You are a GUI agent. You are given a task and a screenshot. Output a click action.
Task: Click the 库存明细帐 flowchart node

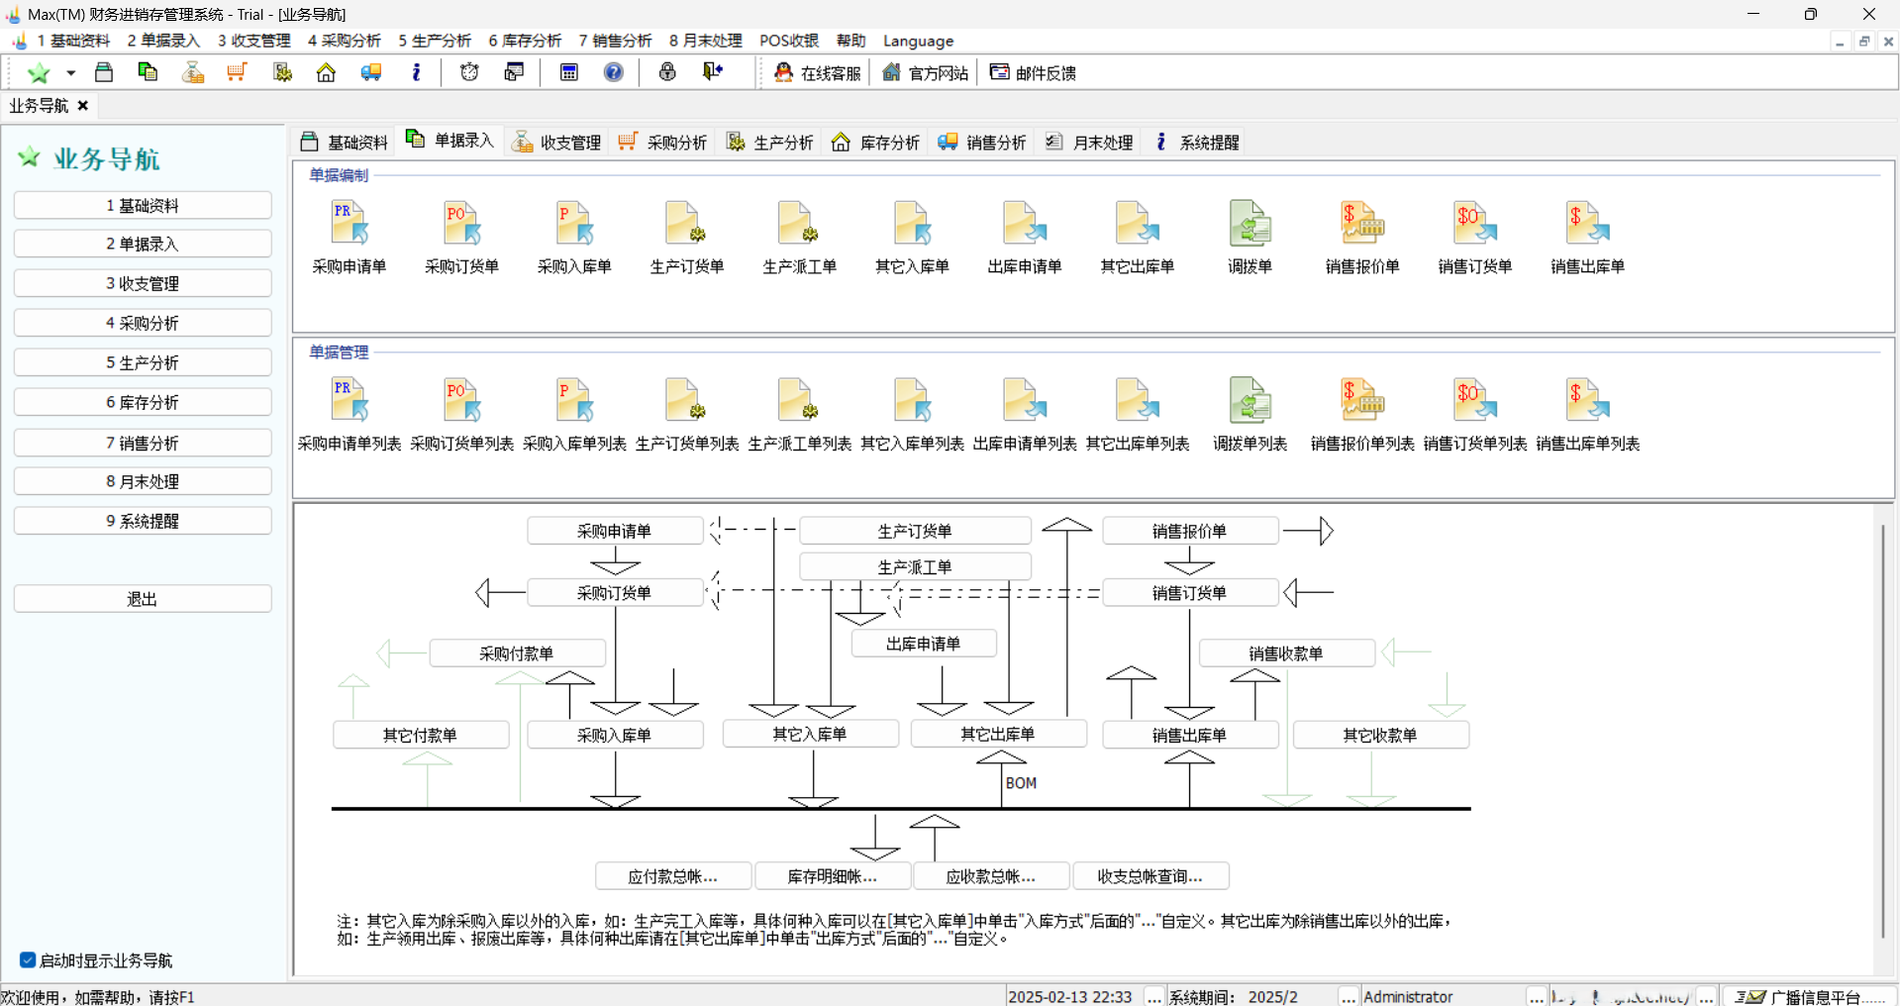click(x=833, y=875)
